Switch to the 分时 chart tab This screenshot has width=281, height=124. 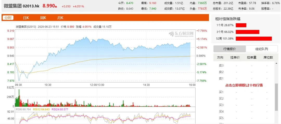click(x=8, y=18)
